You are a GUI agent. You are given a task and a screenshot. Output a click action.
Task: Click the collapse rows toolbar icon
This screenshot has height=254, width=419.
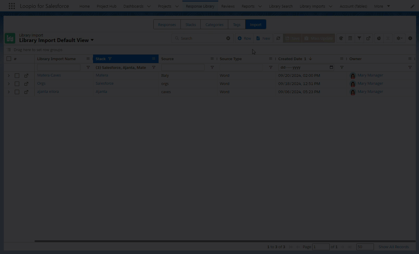click(388, 38)
